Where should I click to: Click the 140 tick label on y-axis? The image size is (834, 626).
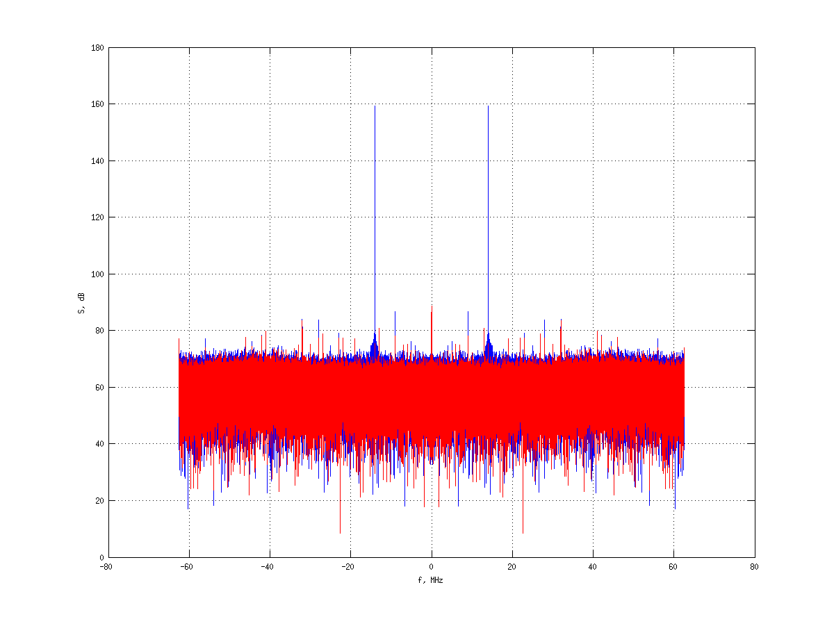point(97,161)
